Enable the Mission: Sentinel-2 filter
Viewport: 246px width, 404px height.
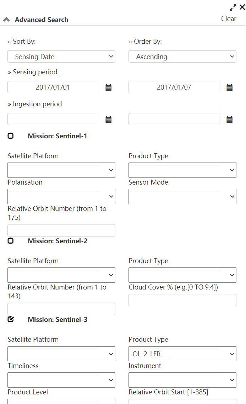pos(10,240)
